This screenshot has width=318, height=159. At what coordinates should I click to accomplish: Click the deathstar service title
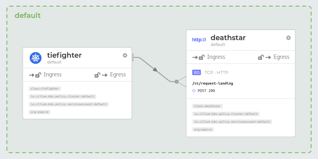pos(228,37)
